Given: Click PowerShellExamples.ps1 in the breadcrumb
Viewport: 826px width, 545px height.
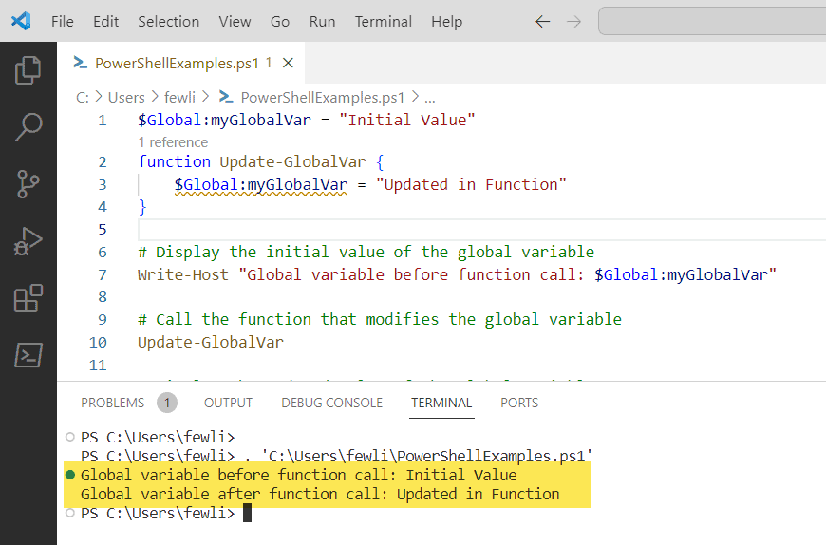Looking at the screenshot, I should pos(323,98).
